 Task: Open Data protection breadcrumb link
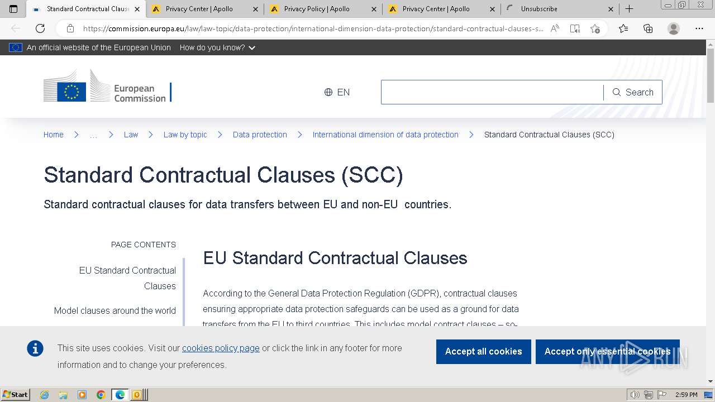pyautogui.click(x=260, y=135)
